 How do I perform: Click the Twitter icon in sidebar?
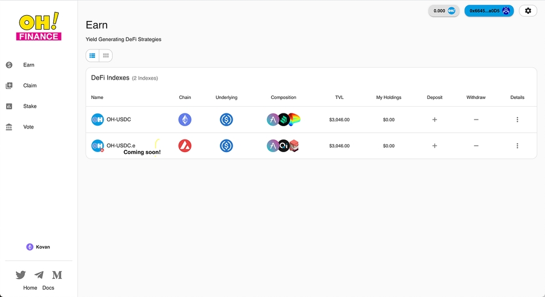(x=21, y=275)
